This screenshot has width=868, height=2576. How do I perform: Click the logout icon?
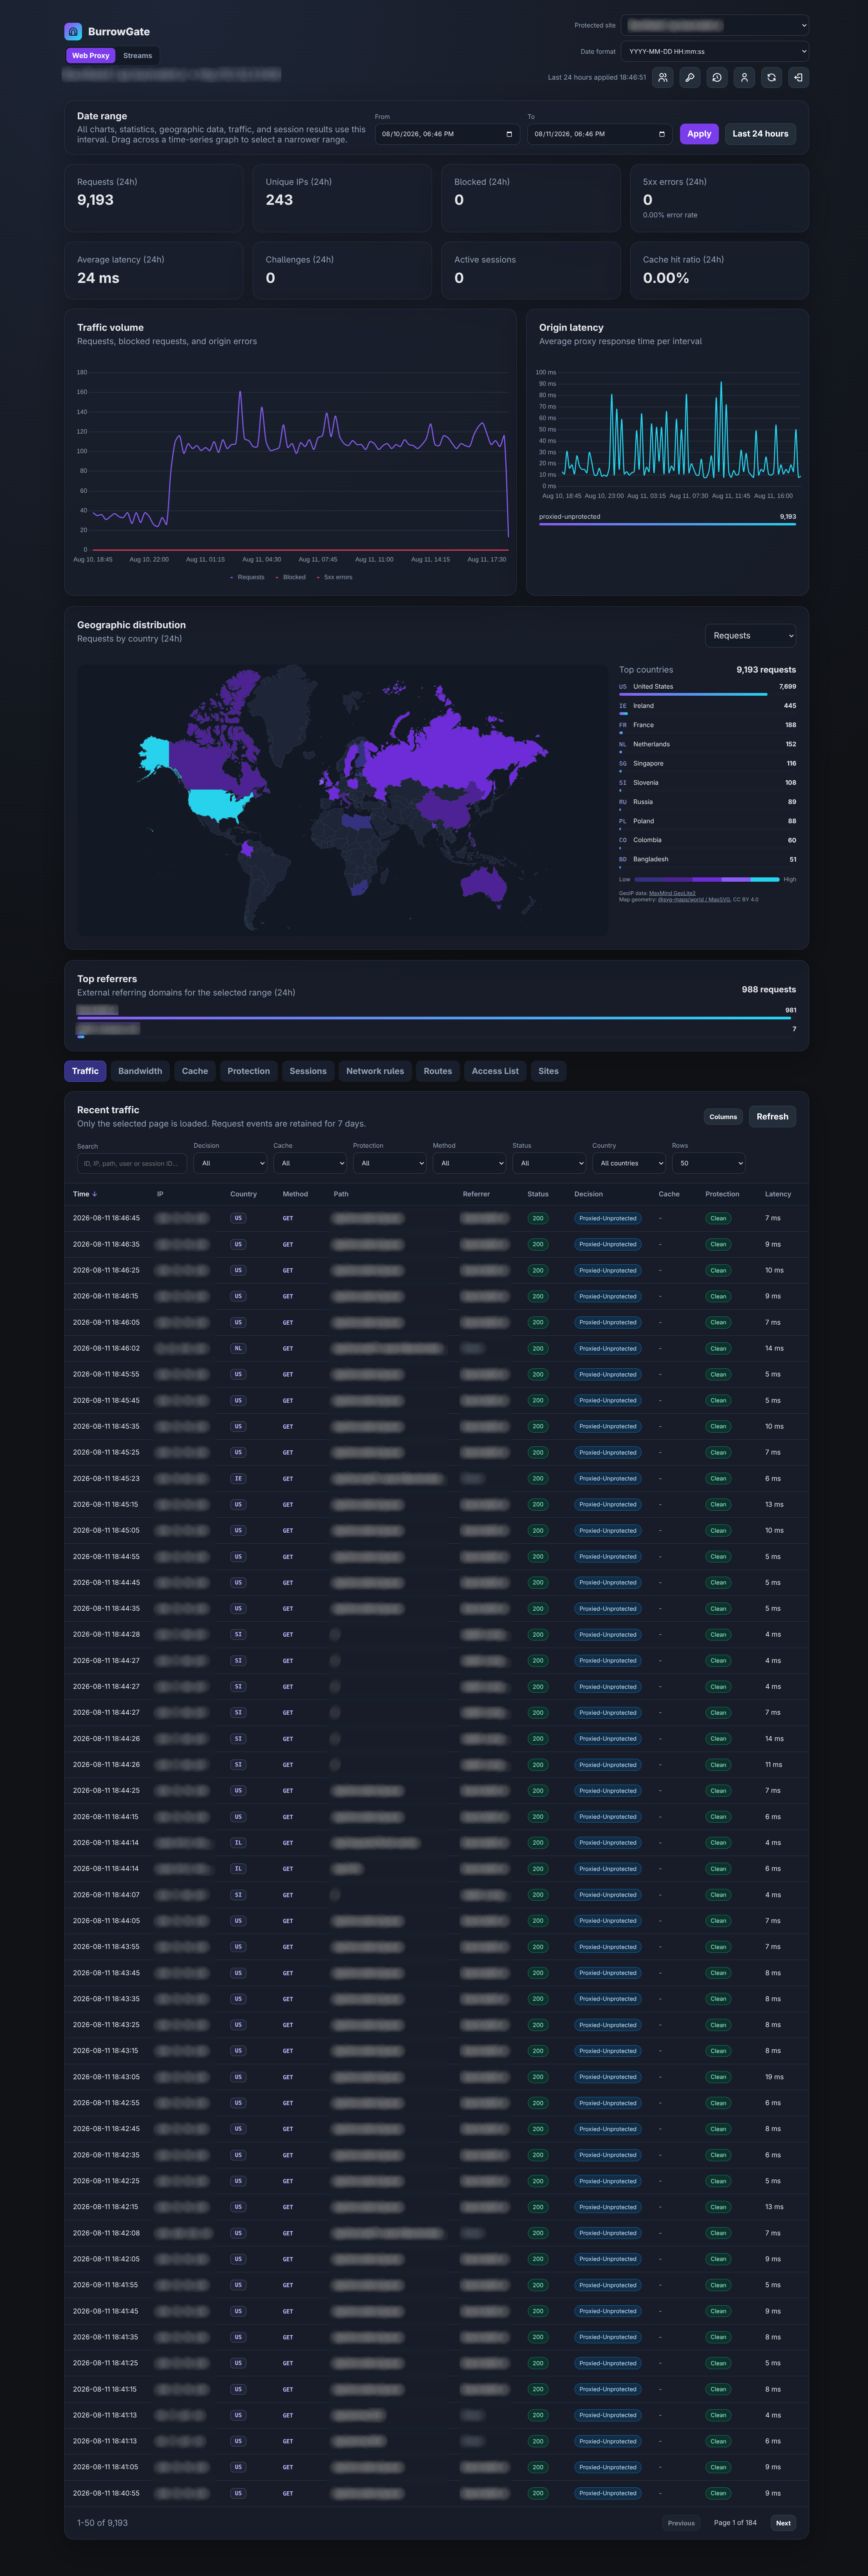(798, 77)
